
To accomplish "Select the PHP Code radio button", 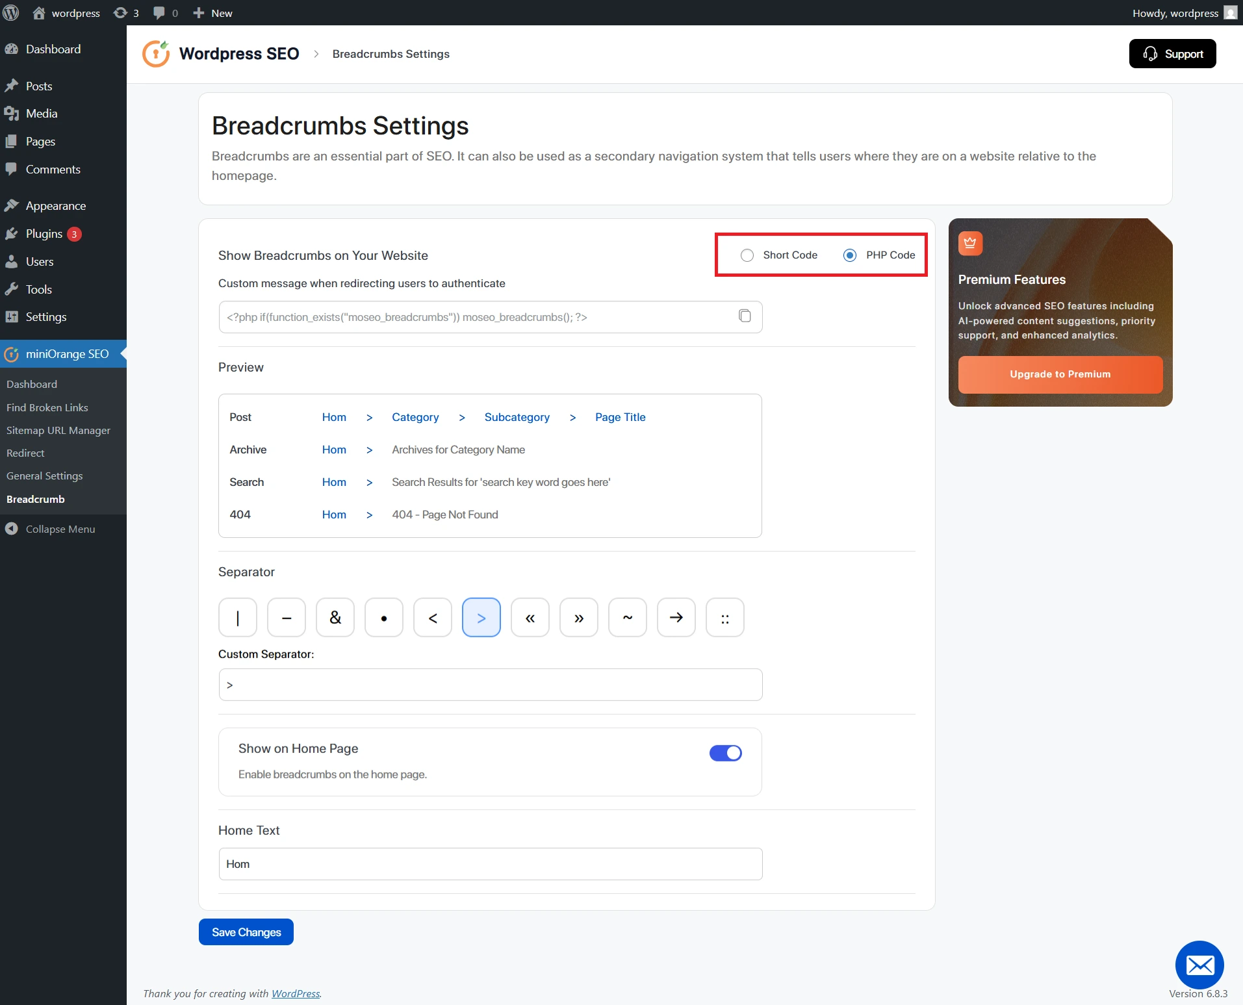I will (x=849, y=255).
